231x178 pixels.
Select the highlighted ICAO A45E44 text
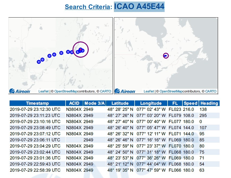point(139,7)
